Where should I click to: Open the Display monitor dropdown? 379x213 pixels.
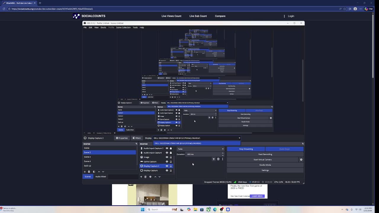point(197,138)
